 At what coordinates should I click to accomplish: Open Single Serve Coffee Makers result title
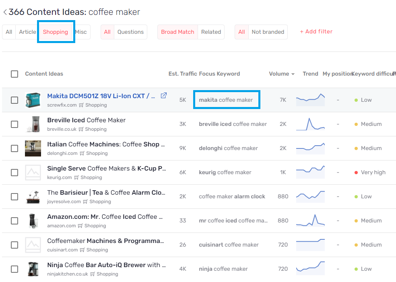pos(107,169)
